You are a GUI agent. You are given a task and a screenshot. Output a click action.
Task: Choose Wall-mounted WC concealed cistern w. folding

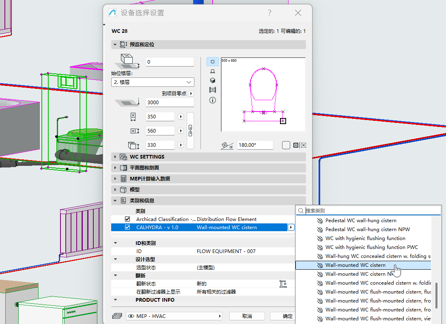(364, 283)
